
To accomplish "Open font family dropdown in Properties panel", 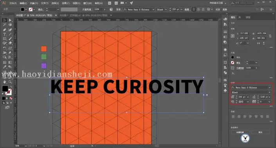I will tap(269, 87).
